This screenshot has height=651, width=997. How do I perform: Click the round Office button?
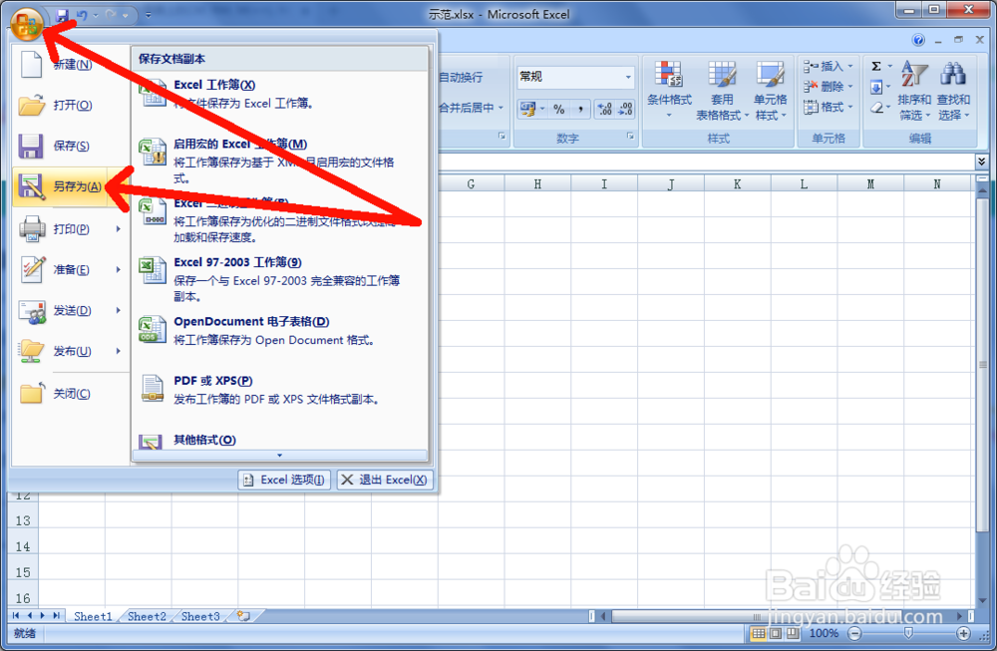pyautogui.click(x=27, y=24)
